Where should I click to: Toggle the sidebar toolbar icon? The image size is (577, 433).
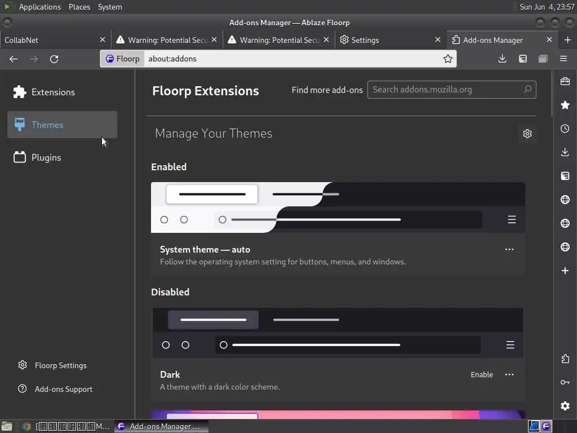tap(543, 59)
